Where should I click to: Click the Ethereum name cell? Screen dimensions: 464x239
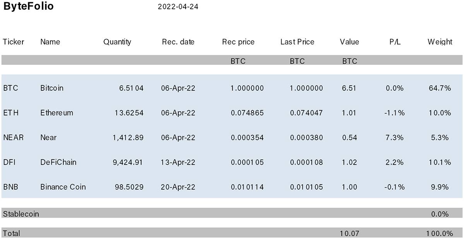56,113
